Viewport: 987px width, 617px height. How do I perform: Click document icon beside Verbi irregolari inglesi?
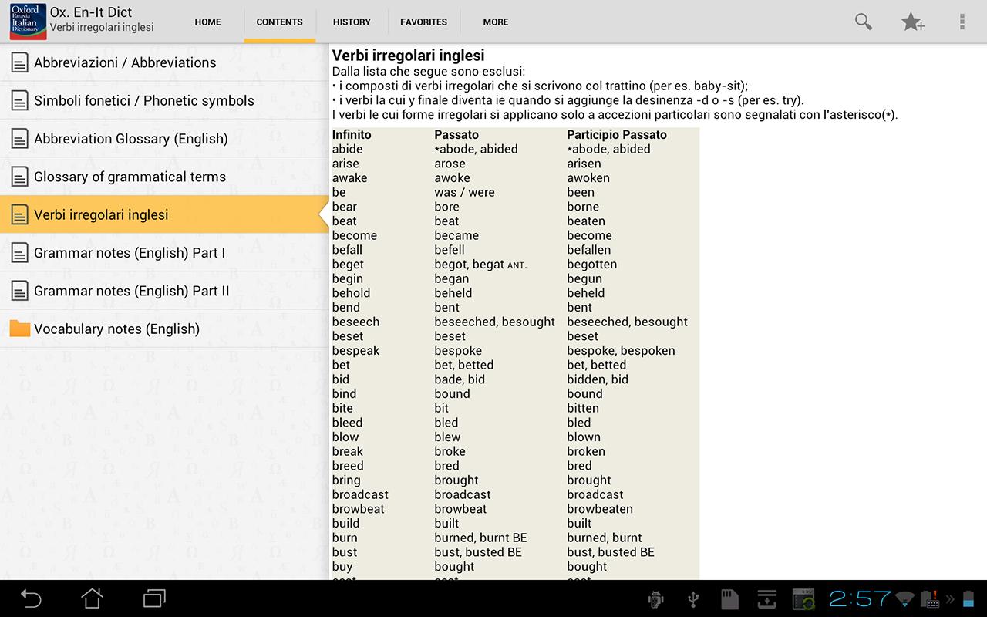click(19, 214)
